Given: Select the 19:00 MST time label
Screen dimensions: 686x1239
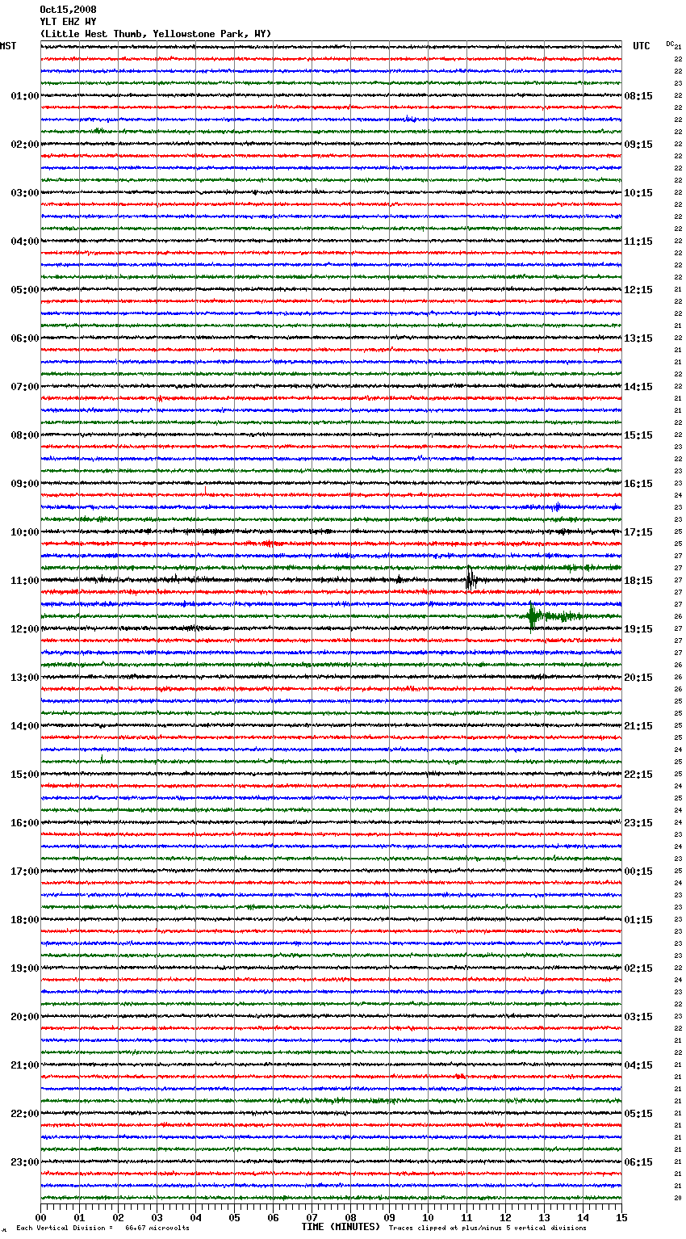Looking at the screenshot, I should [x=25, y=968].
